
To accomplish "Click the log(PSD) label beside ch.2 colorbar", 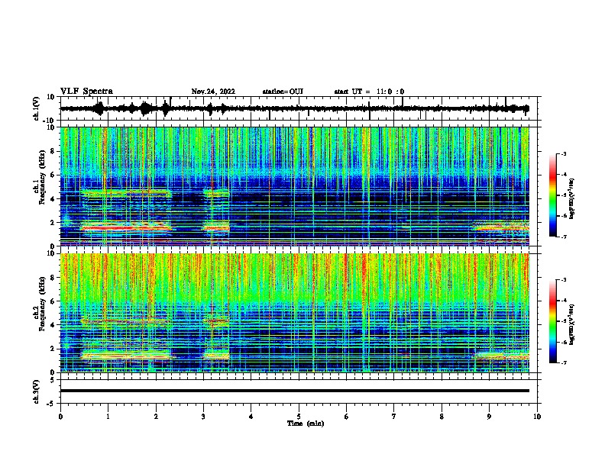I will click(x=572, y=324).
